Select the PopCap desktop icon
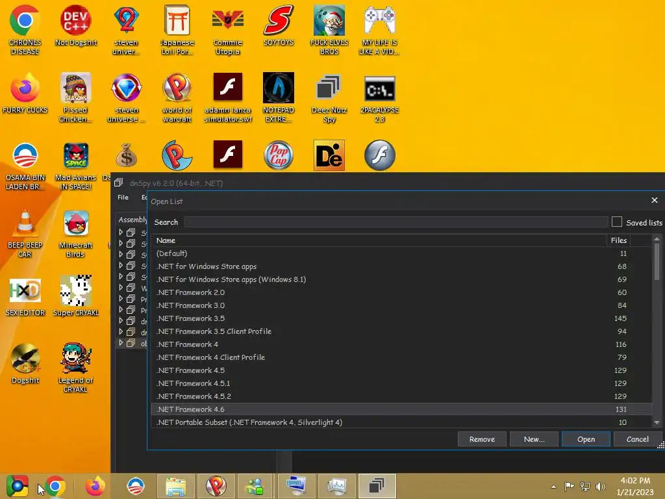This screenshot has height=499, width=665. point(278,155)
